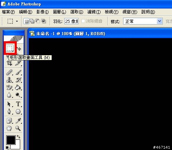Select the Type tool
Image resolution: width=172 pixels, height=150 pixels.
pos(18,104)
